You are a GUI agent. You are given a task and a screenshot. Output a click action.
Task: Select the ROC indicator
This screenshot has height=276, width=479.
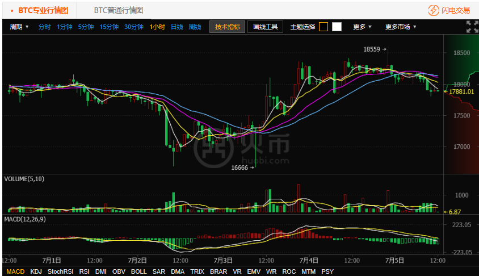pos(289,271)
